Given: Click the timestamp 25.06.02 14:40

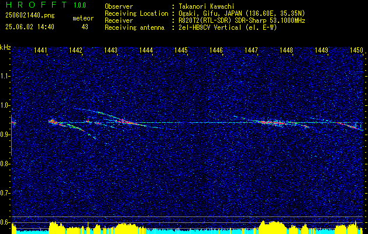Looking at the screenshot, I should click(x=30, y=27).
